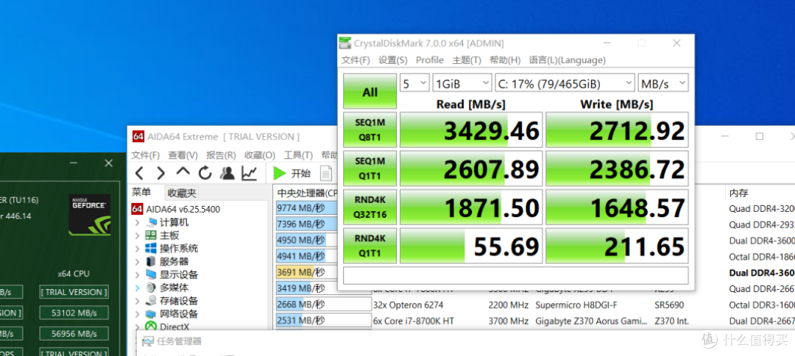Expand the 存储设备 tree node
Screen dimensions: 795x356
pos(138,301)
